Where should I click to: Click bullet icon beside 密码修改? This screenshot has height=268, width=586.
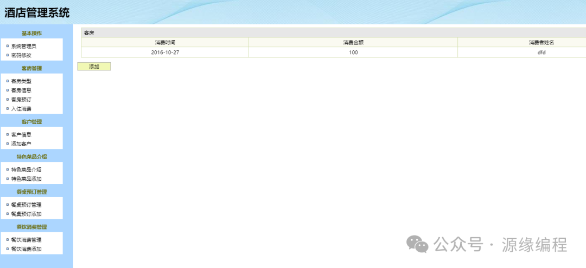tap(8, 55)
